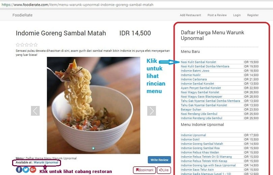Select Batagor Sultan from the menu list
This screenshot has height=175, width=273.
[191, 109]
